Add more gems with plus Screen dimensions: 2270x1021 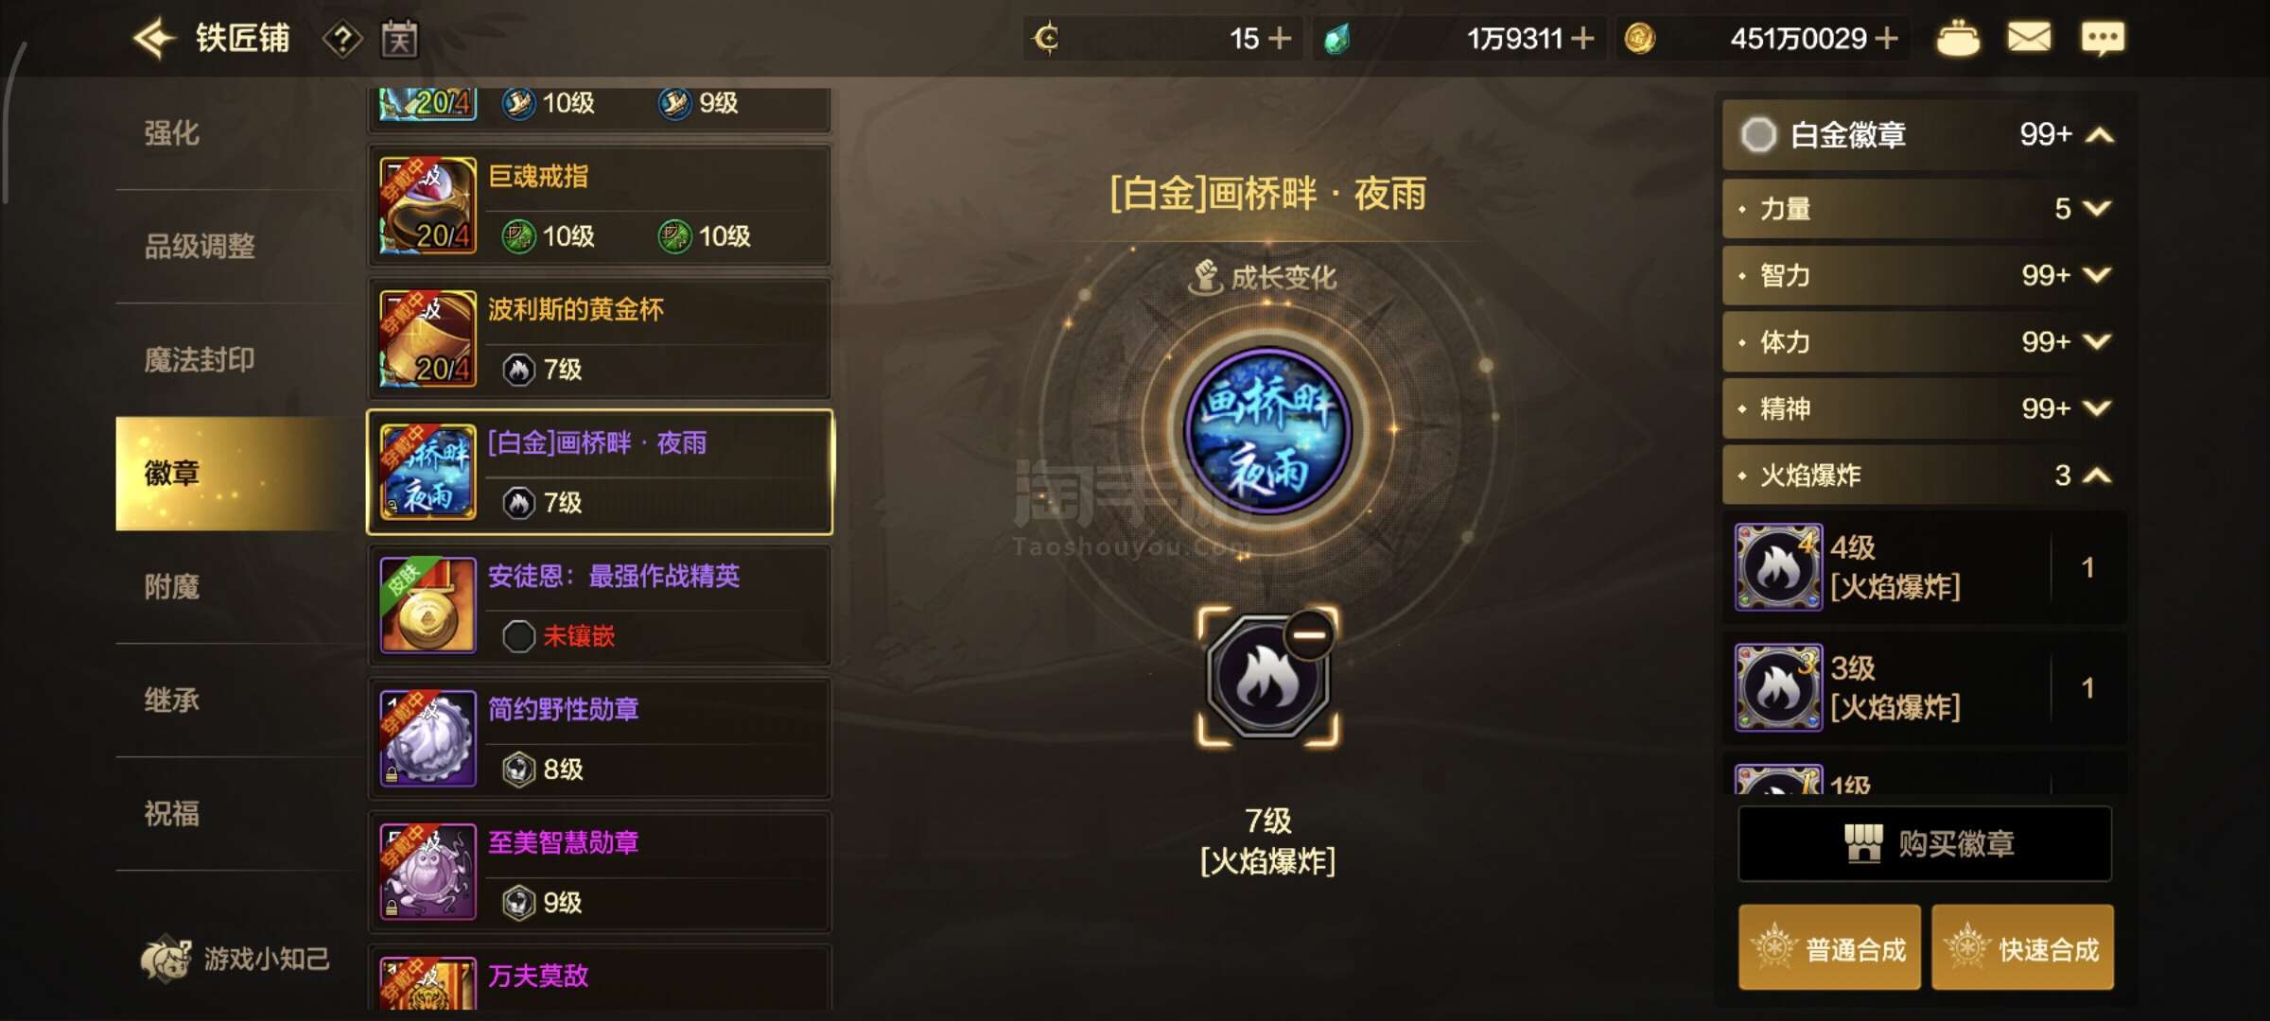click(x=1581, y=39)
